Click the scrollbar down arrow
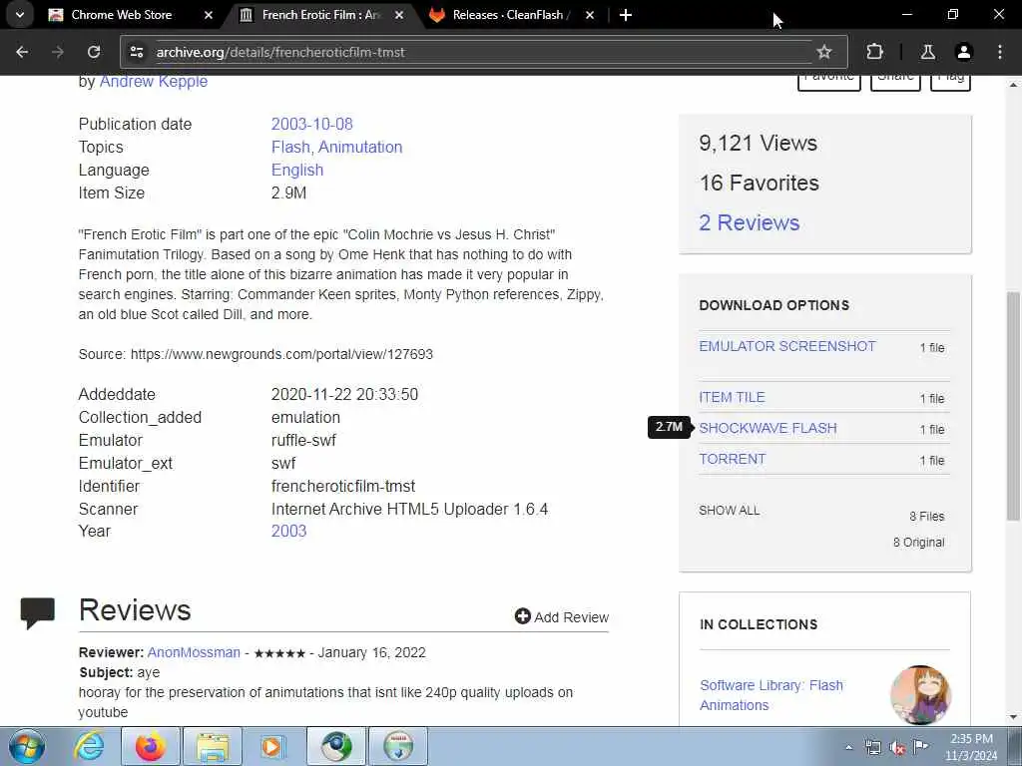This screenshot has height=766, width=1022. coord(1014,718)
